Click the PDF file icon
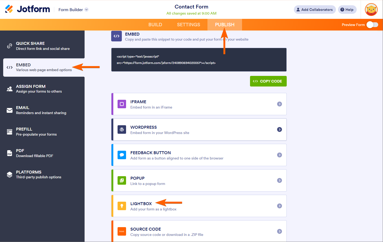This screenshot has height=242, width=383. (x=10, y=153)
